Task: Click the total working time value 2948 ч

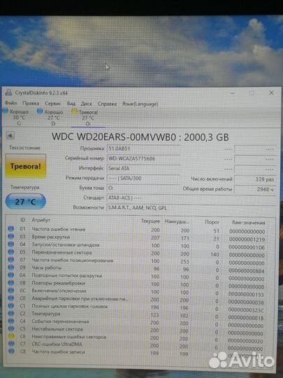Action: tap(255, 189)
